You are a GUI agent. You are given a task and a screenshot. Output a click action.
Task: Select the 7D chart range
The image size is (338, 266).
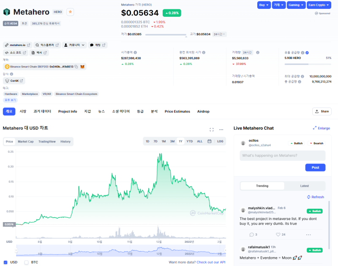(x=155, y=141)
